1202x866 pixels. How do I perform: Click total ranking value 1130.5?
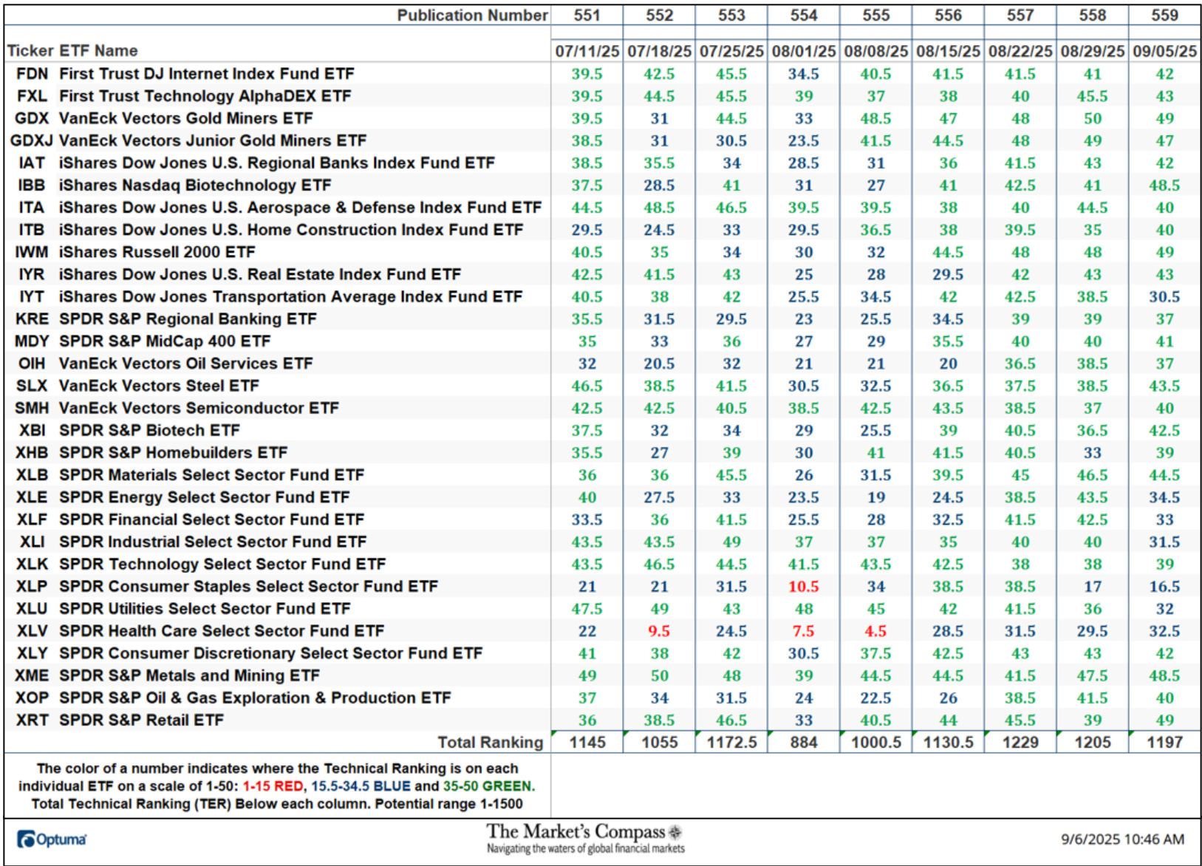tap(948, 743)
